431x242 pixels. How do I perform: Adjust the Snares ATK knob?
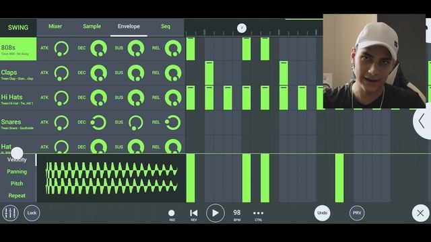[x=61, y=122]
